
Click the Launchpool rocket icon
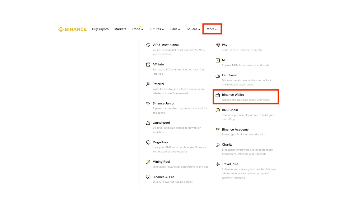tap(148, 123)
